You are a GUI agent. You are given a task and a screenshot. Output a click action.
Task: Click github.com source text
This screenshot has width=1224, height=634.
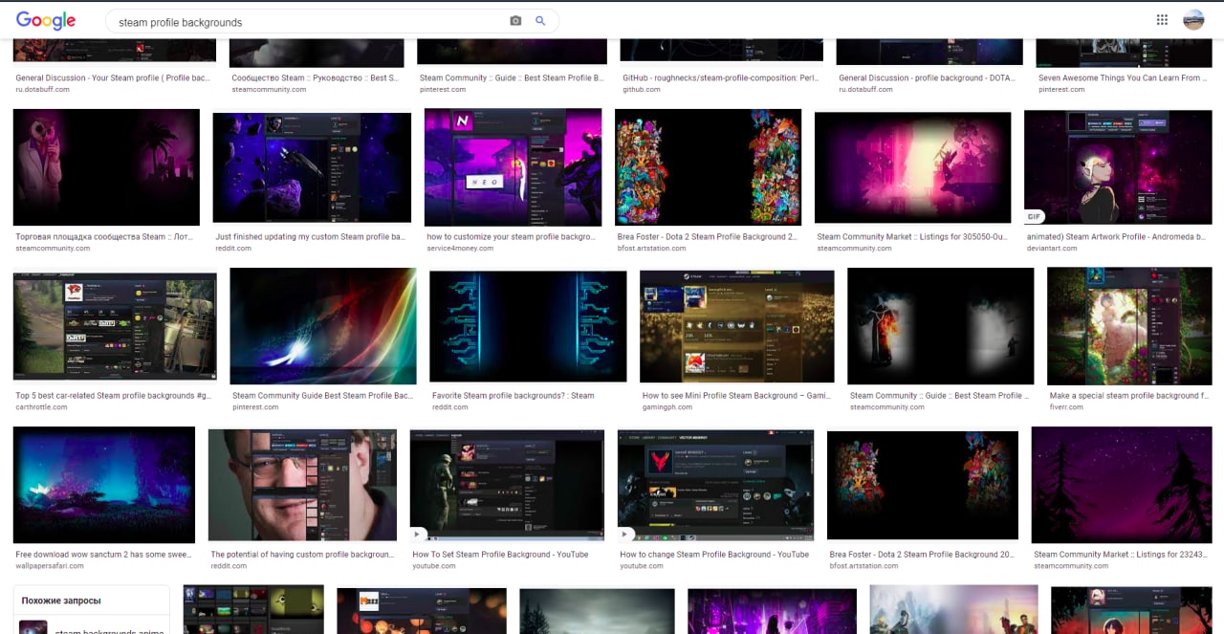tap(642, 89)
